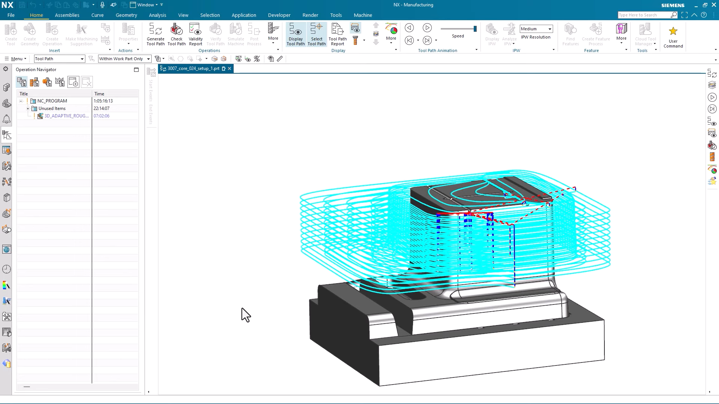Open the Cloud Tool Manager
The width and height of the screenshot is (719, 404).
[x=645, y=34]
